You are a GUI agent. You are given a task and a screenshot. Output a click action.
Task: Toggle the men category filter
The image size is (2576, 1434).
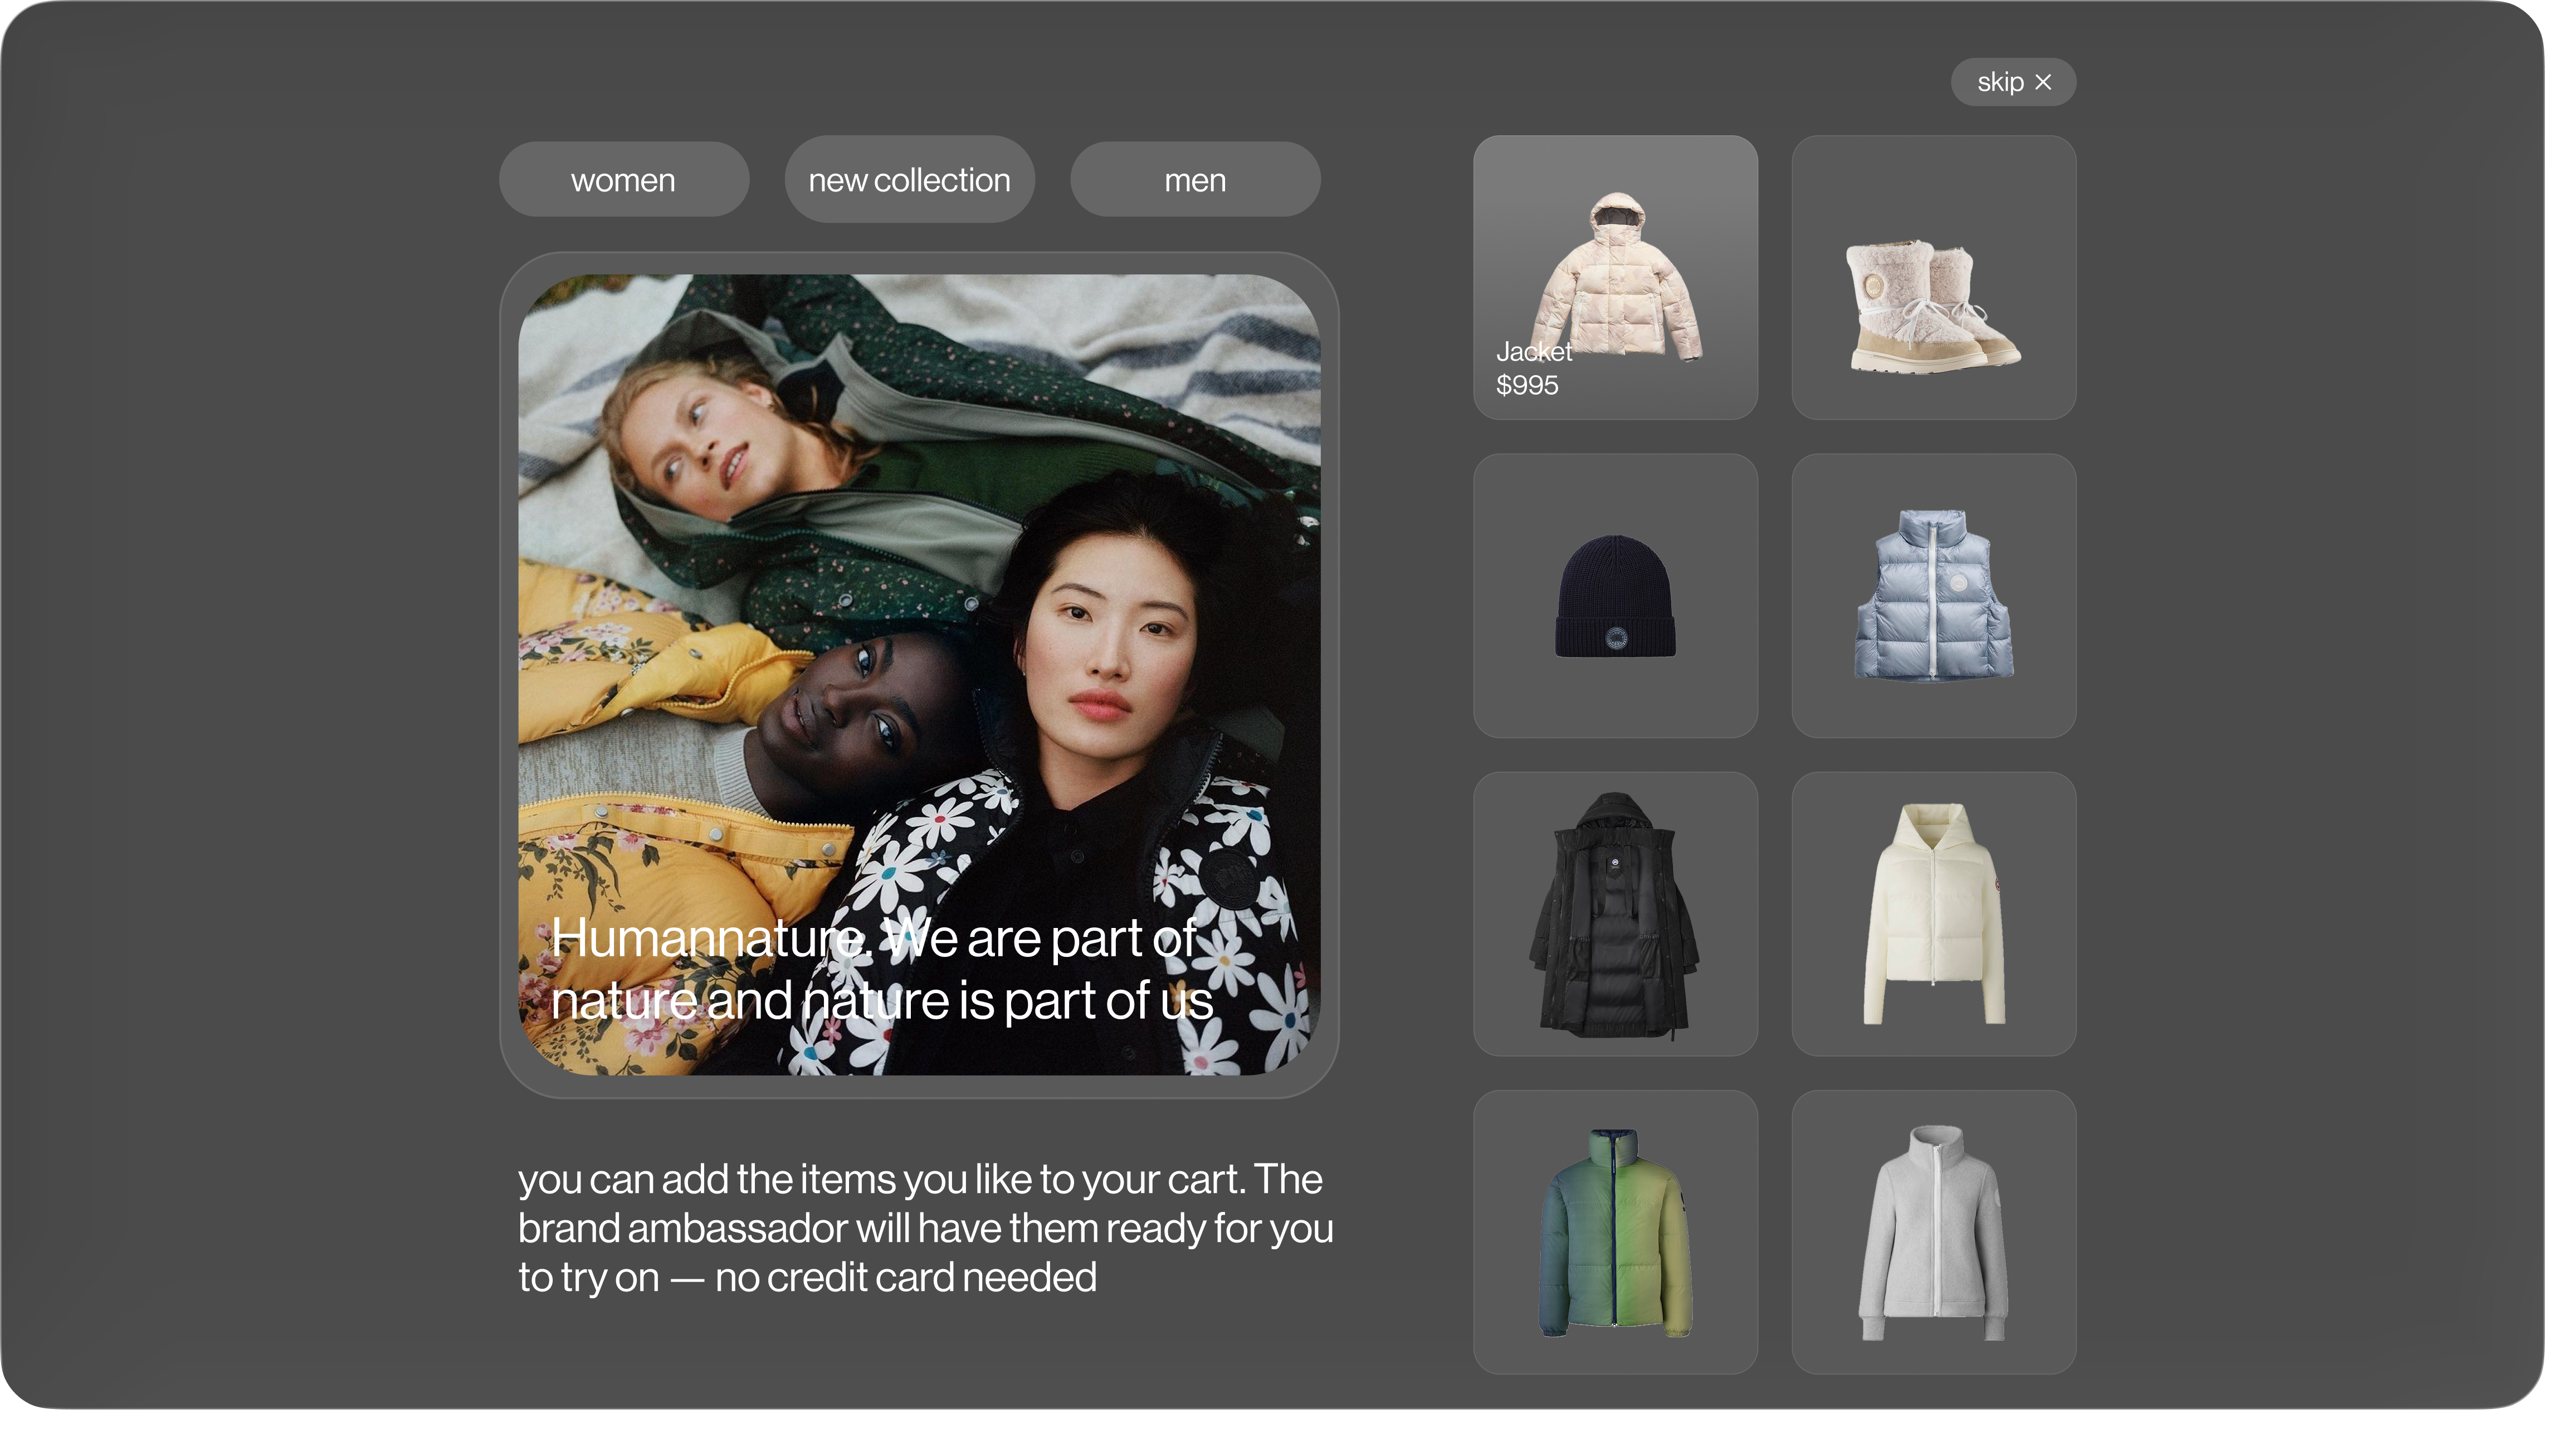coord(1195,180)
